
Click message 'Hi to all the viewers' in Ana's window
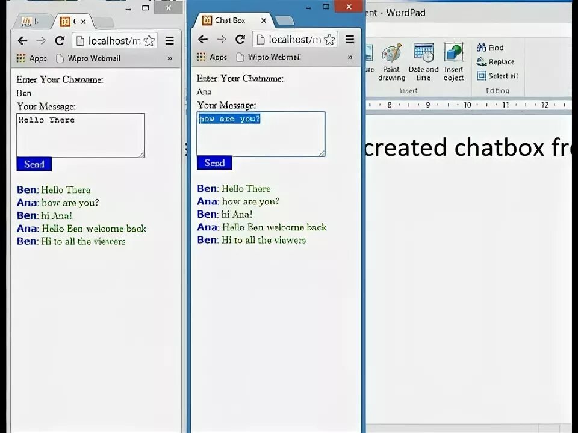click(x=264, y=240)
